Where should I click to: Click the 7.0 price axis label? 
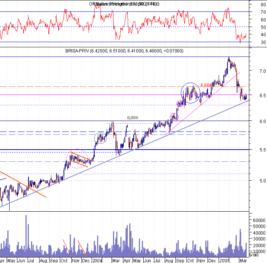pos(263,71)
